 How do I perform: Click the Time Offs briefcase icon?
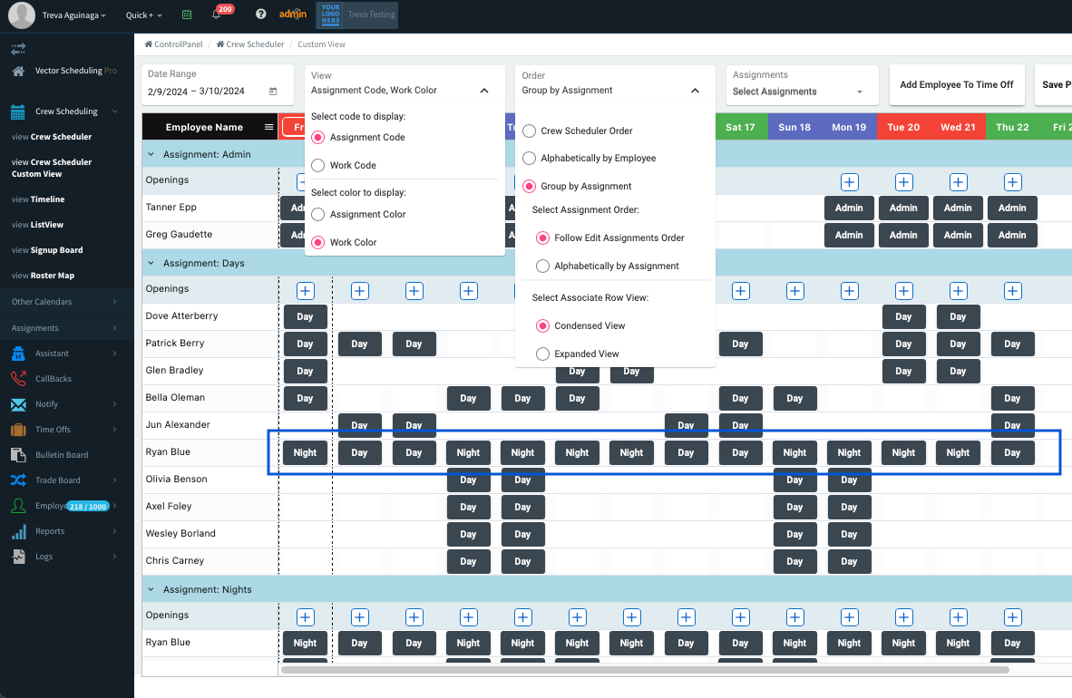point(18,430)
